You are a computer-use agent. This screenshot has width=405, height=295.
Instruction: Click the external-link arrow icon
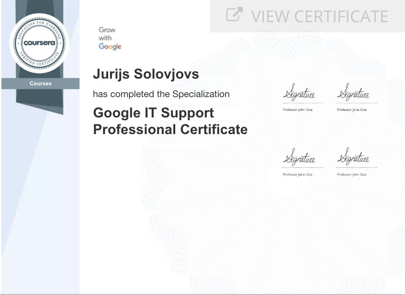pyautogui.click(x=234, y=14)
